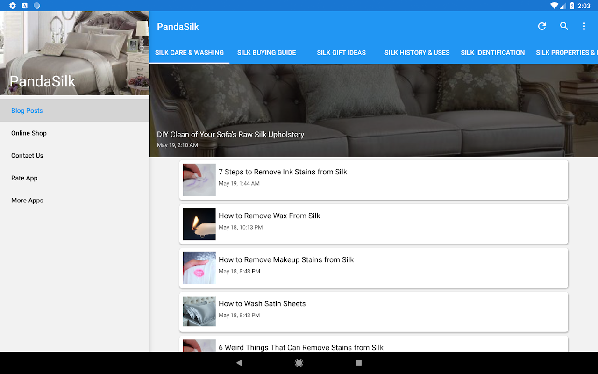Tap the battery icon in status bar
The width and height of the screenshot is (598, 374).
pos(572,6)
